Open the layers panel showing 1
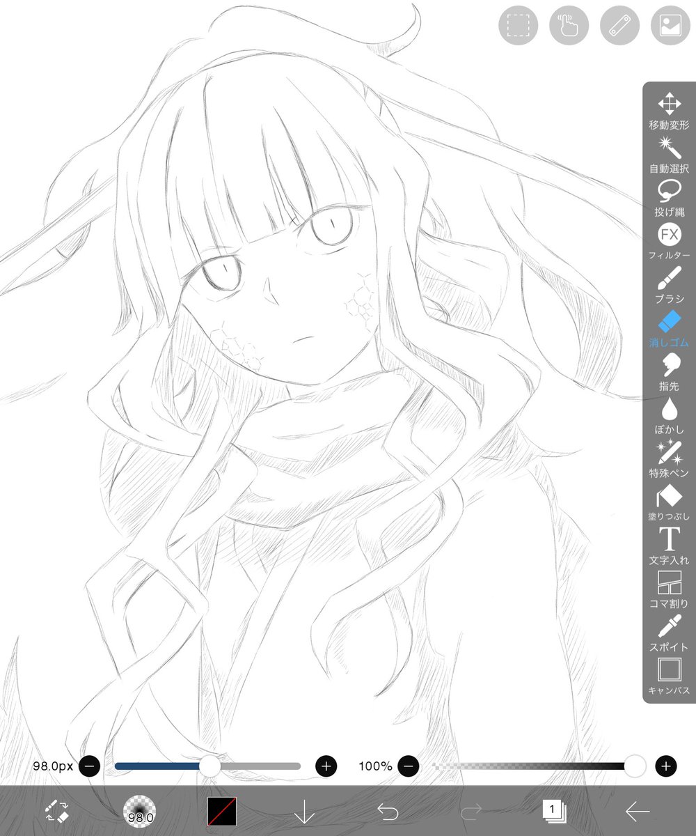The height and width of the screenshot is (836, 696). (554, 811)
